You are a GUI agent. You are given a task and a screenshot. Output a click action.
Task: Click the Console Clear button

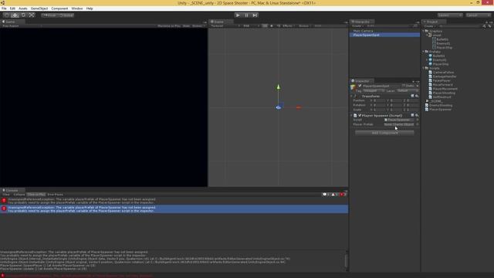point(6,195)
